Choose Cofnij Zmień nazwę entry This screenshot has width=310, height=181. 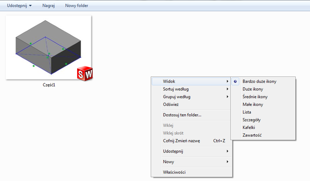pyautogui.click(x=191, y=141)
